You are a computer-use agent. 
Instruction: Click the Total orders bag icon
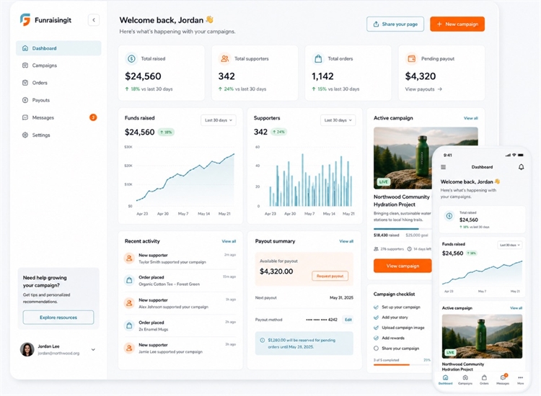click(318, 59)
